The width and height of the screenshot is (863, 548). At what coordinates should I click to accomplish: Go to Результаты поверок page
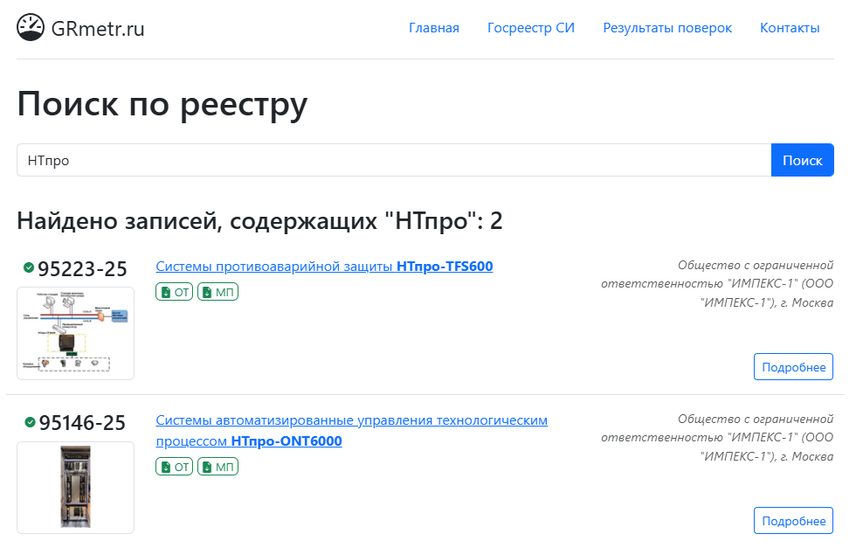click(667, 28)
